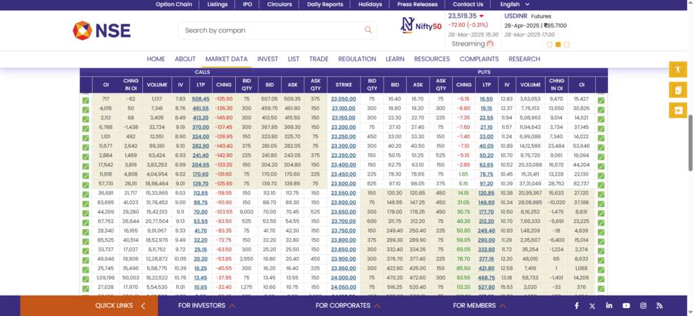Open the Circulars top link

pyautogui.click(x=279, y=5)
